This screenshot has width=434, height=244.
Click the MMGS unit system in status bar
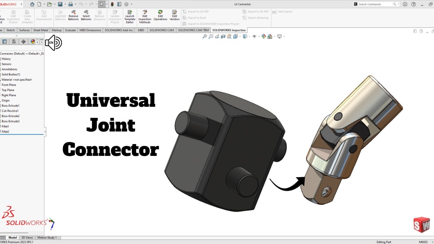423,242
